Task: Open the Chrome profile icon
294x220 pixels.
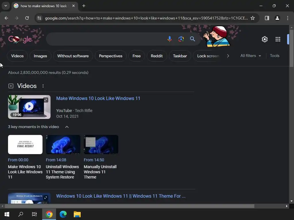Action: 277,18
